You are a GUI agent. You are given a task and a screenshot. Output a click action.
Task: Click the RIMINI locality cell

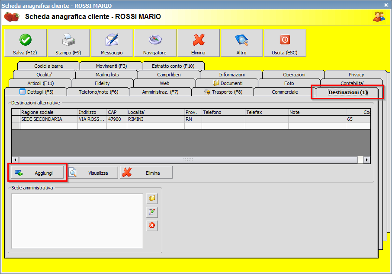point(155,119)
